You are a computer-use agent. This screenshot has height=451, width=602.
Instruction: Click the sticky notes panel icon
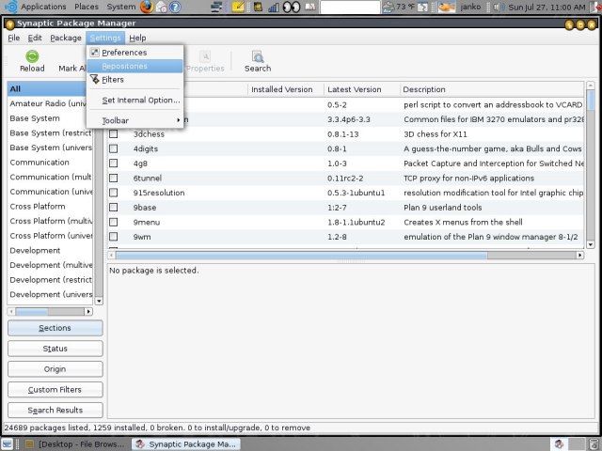point(238,7)
